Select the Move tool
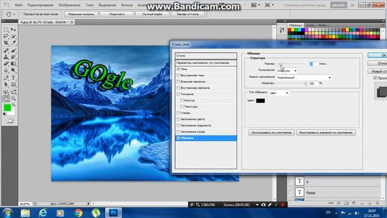 13,30
